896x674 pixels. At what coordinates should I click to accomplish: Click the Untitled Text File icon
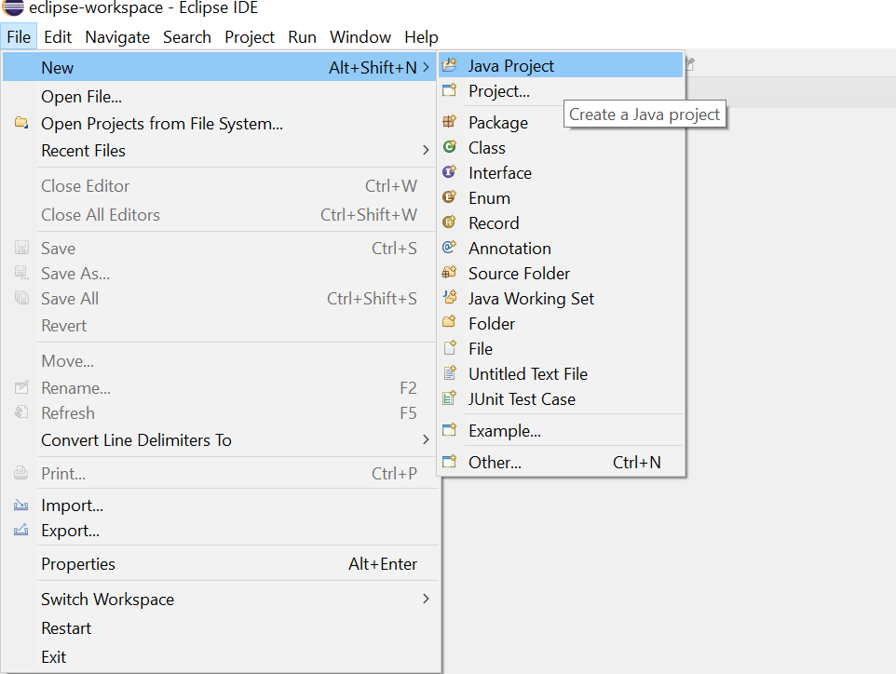click(x=450, y=373)
